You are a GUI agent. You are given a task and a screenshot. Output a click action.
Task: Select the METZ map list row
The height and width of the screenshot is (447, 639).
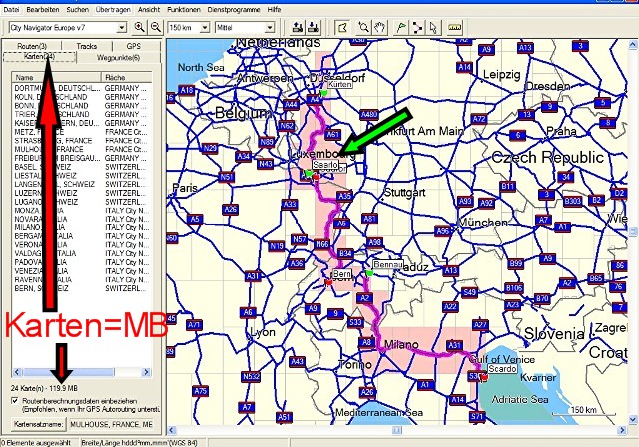pos(82,132)
